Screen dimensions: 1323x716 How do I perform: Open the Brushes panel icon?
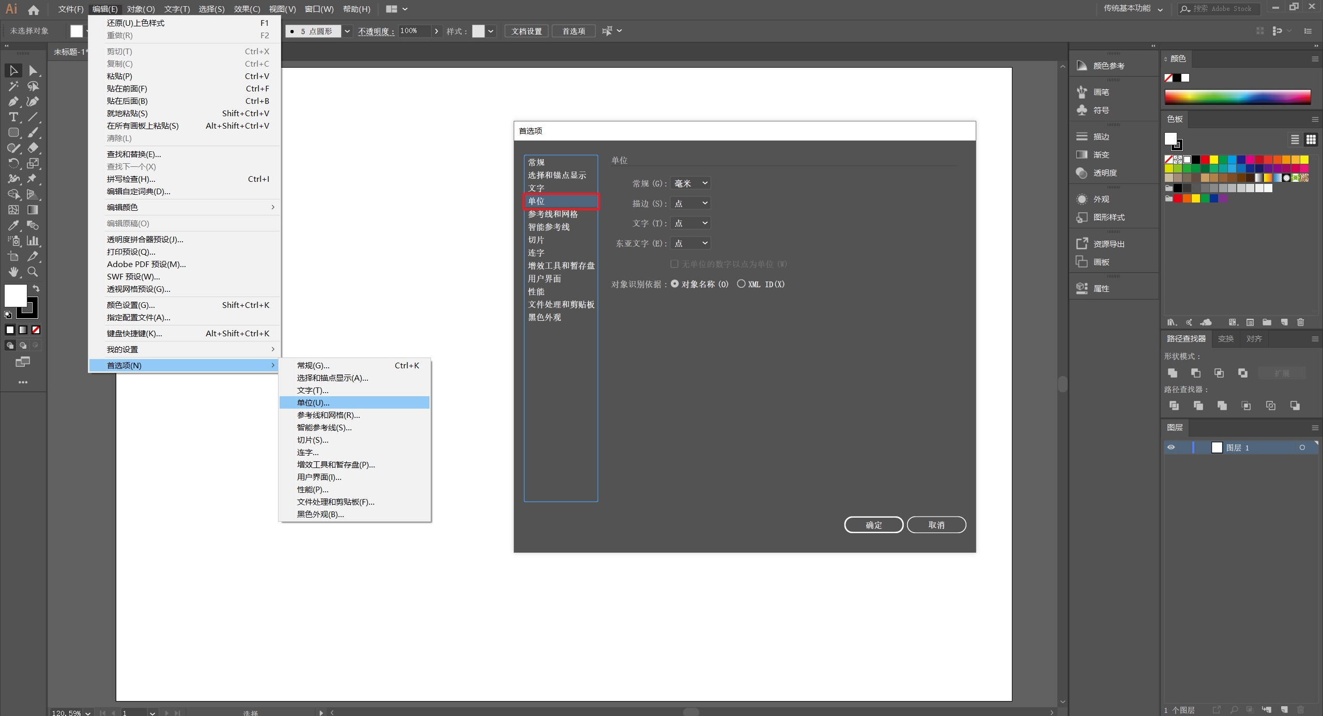(1082, 92)
